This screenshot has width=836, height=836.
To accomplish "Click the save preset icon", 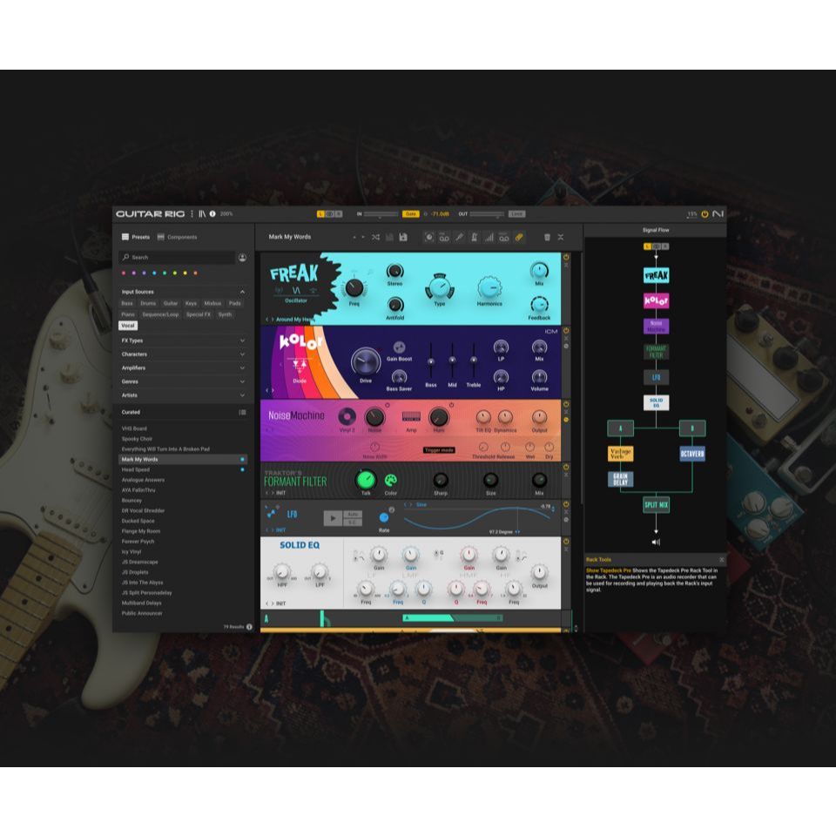I will pos(403,237).
